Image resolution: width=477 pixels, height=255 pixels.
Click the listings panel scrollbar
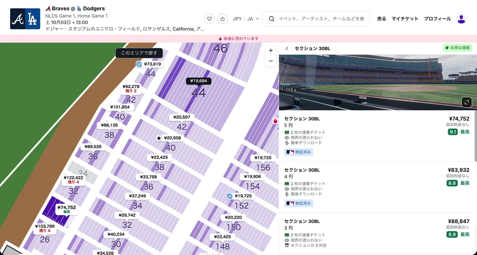coord(476,136)
